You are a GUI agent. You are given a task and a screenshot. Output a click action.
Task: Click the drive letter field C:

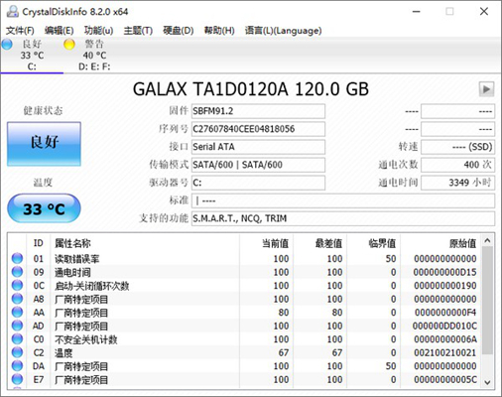coord(258,183)
